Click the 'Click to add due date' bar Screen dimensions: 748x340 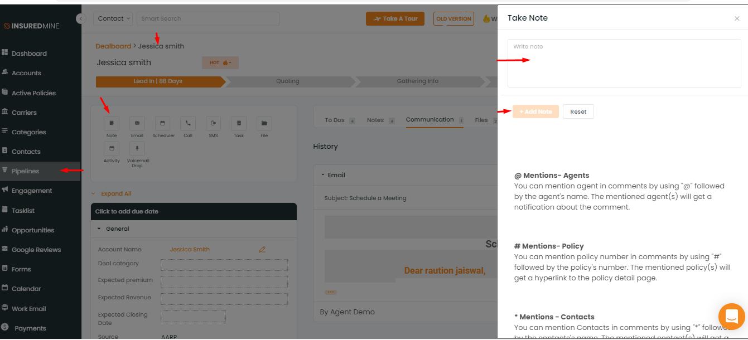tap(194, 212)
